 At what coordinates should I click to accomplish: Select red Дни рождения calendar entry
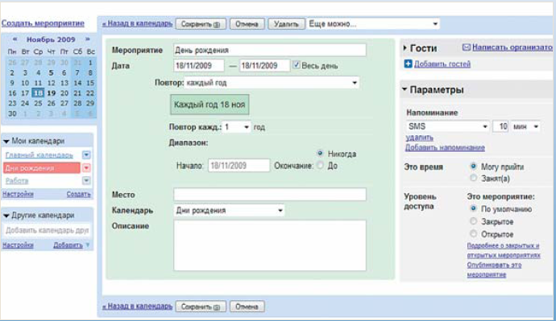41,168
